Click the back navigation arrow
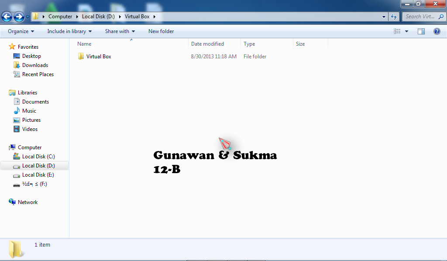The width and height of the screenshot is (447, 261). pyautogui.click(x=7, y=16)
